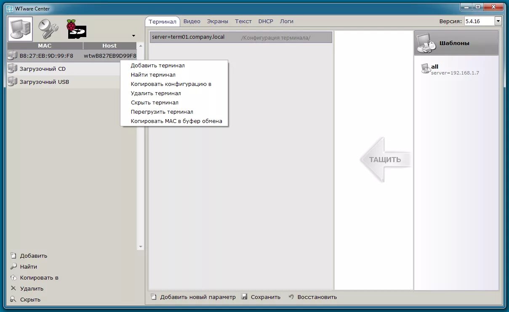Click the Шаблоны header icon
509x312 pixels.
pyautogui.click(x=426, y=43)
